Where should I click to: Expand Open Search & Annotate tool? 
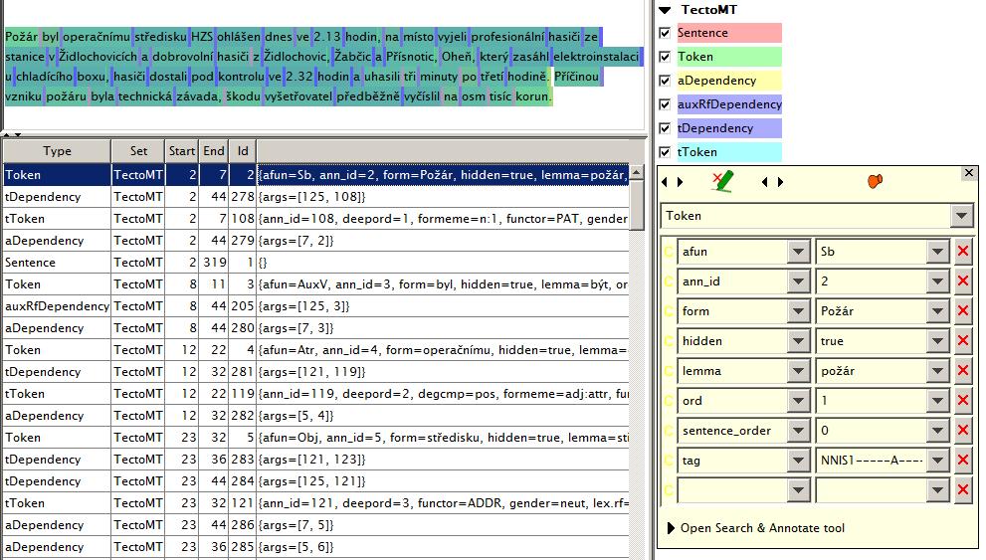(x=671, y=528)
